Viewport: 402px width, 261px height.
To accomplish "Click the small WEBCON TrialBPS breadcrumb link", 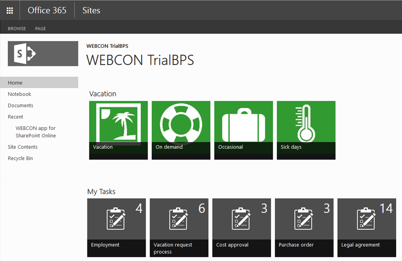I will pos(107,46).
